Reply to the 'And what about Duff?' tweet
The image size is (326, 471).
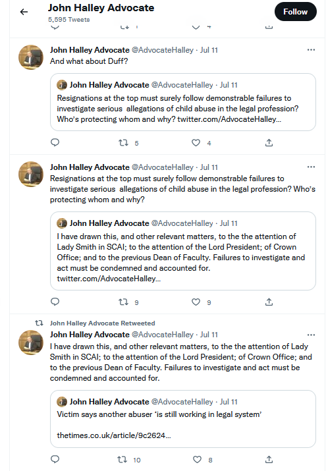55,142
